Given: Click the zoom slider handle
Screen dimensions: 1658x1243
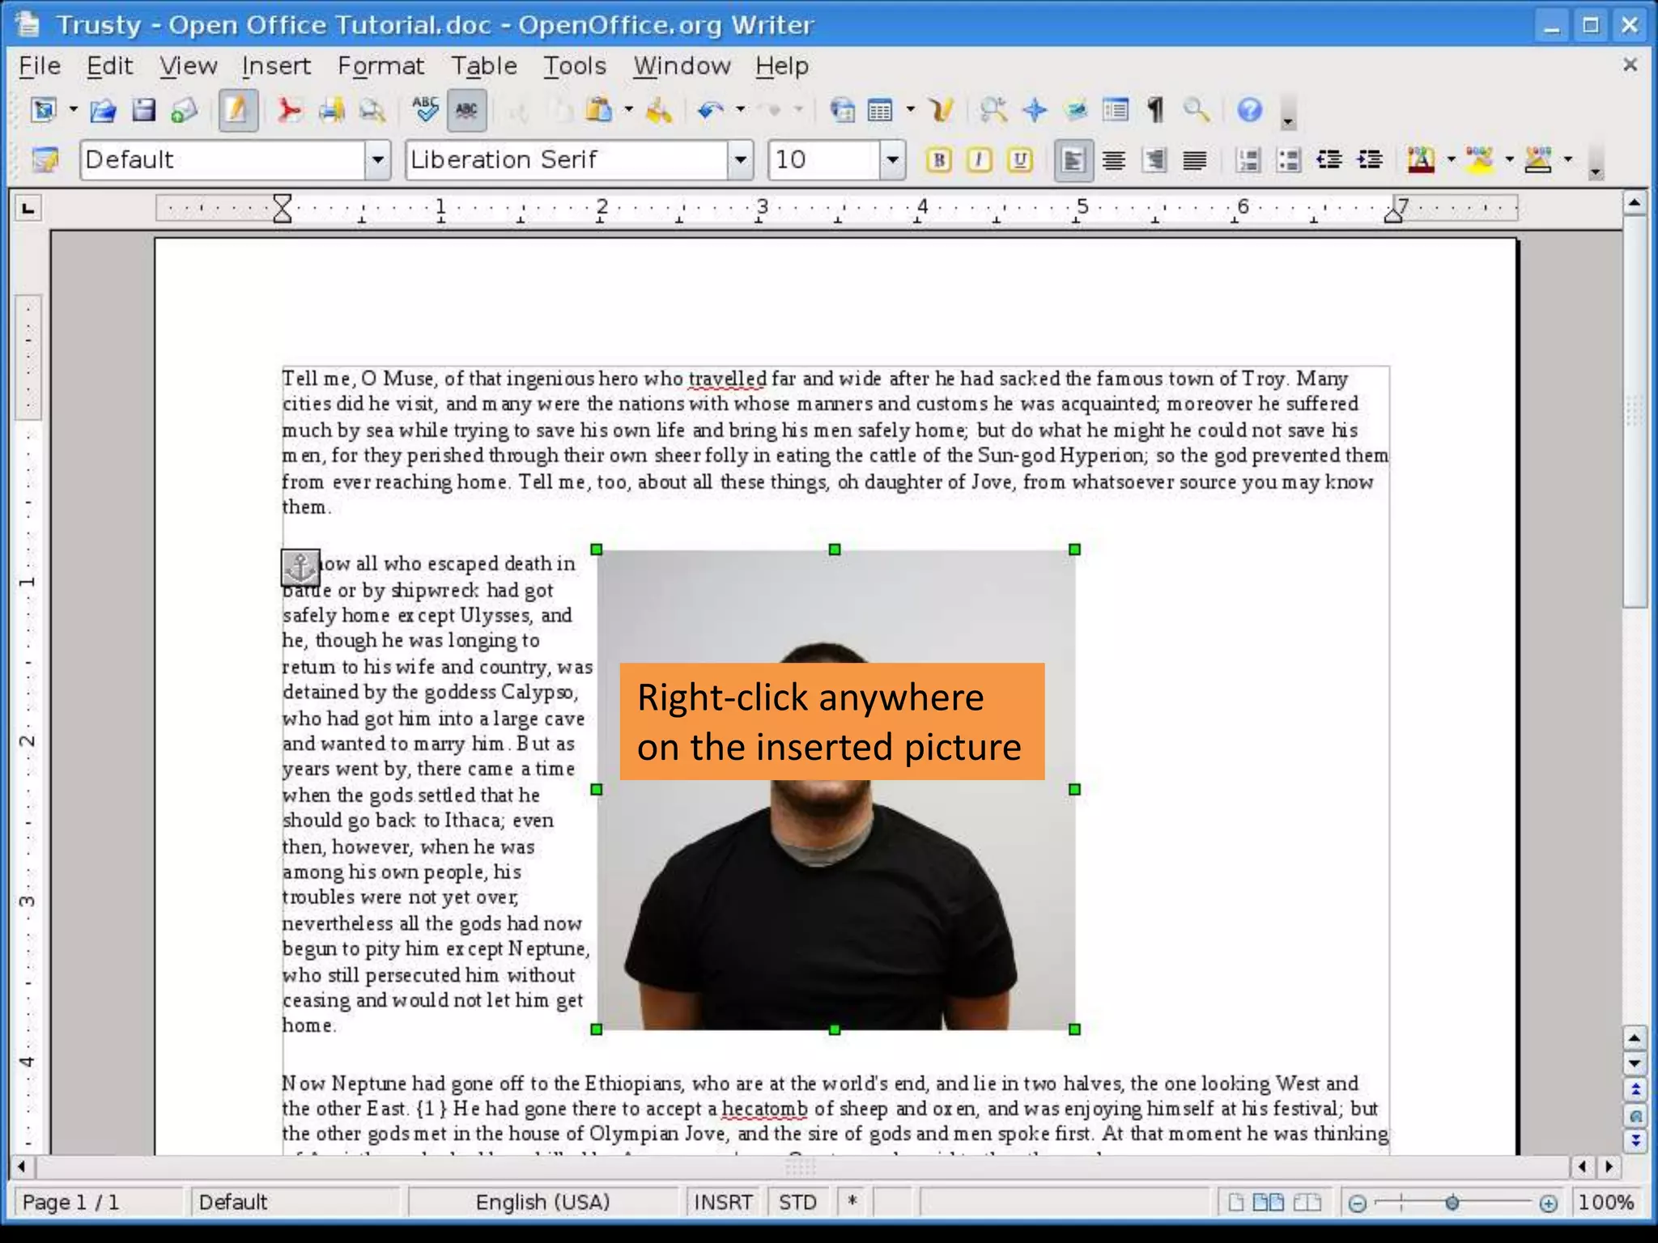Looking at the screenshot, I should point(1452,1203).
